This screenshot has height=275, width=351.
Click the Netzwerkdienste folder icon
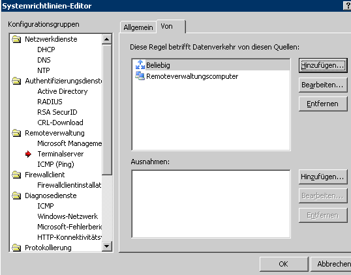(x=16, y=39)
